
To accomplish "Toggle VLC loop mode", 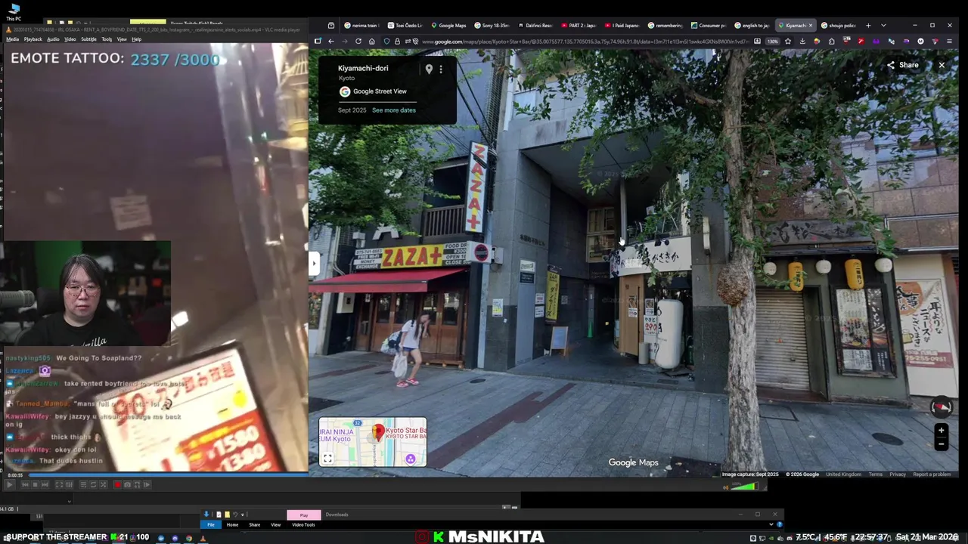I will (93, 484).
